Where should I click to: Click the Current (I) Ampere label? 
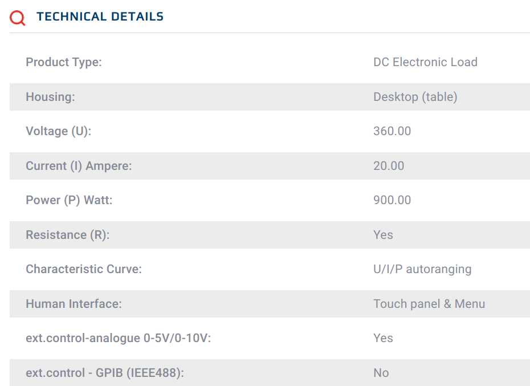pos(79,166)
